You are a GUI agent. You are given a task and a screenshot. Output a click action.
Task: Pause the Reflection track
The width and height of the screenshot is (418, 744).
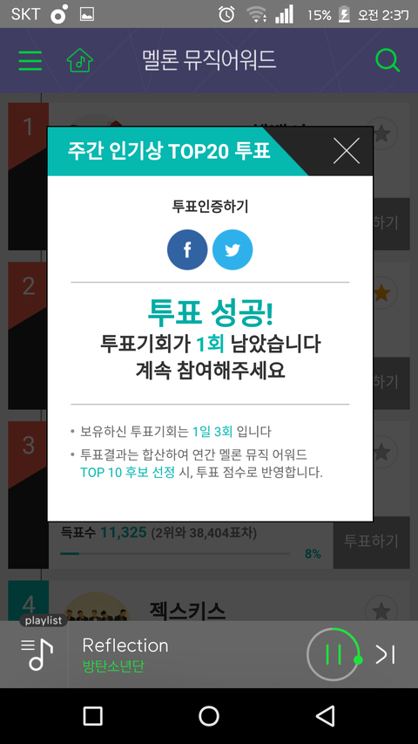tap(334, 654)
